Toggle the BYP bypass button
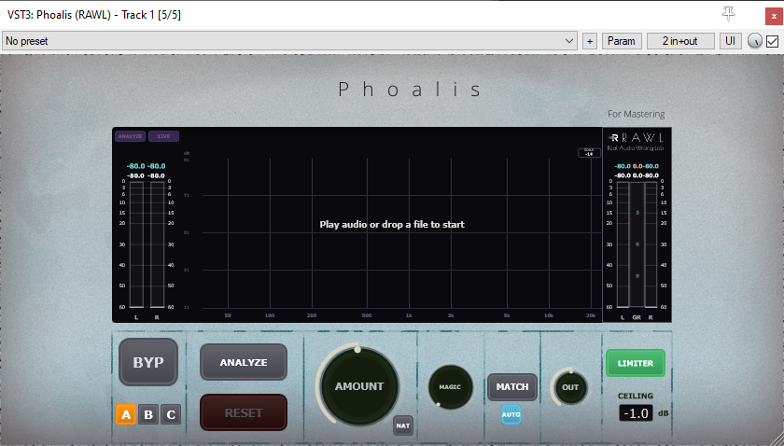 coord(148,362)
